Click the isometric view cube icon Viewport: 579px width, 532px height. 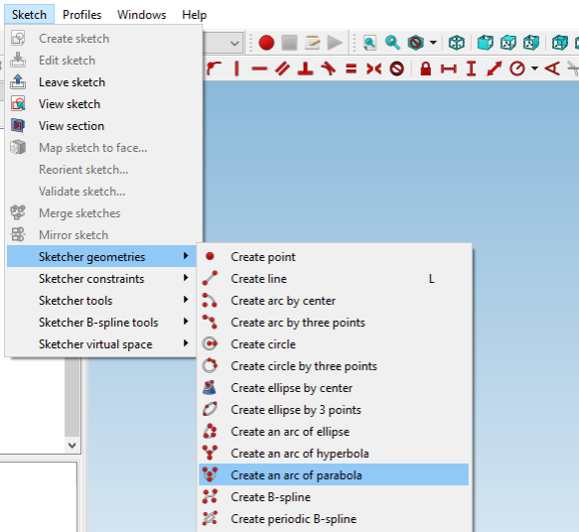click(x=457, y=43)
